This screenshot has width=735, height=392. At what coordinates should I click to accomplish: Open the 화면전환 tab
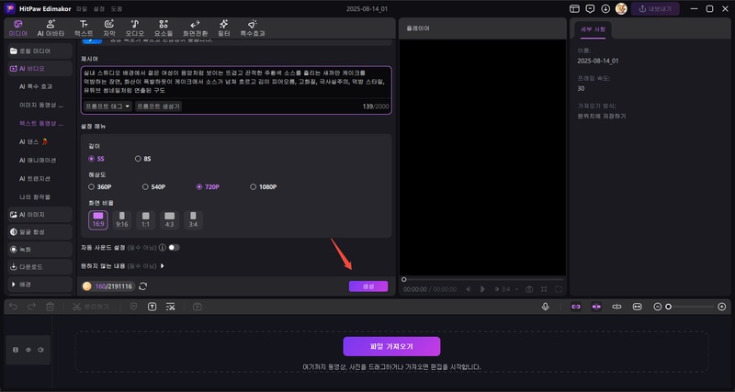tap(195, 28)
